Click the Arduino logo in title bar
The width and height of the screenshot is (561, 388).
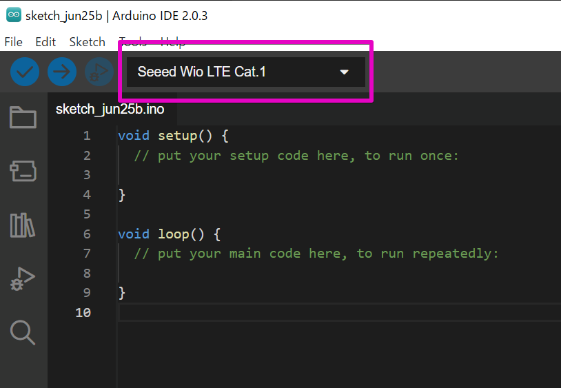point(14,15)
